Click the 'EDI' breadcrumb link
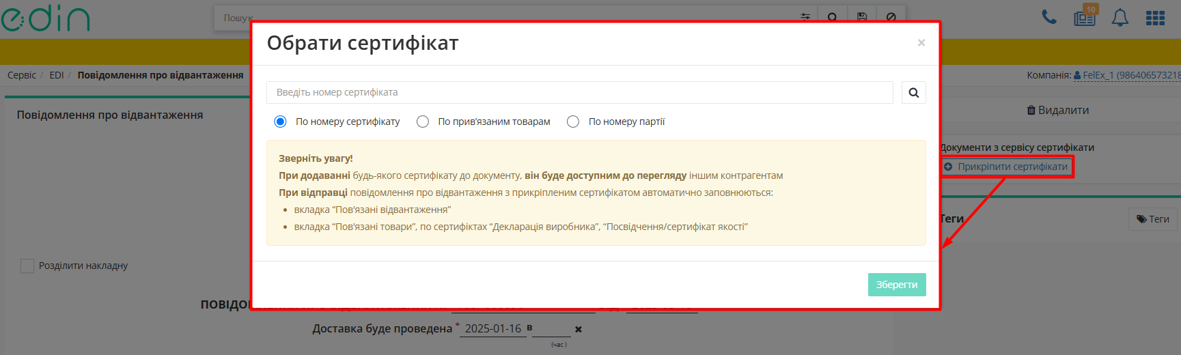This screenshot has height=355, width=1181. [57, 75]
